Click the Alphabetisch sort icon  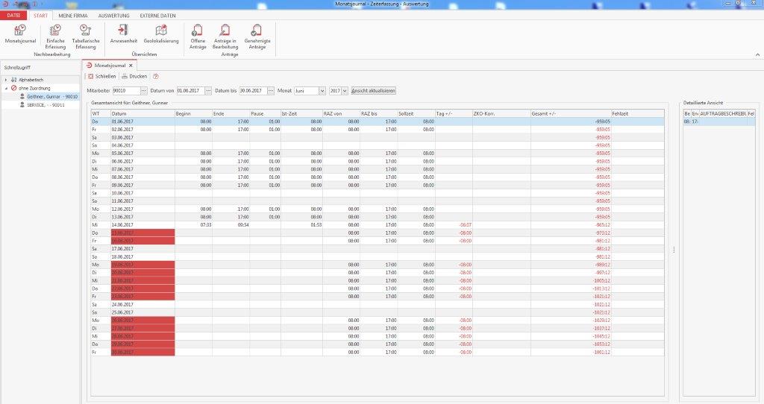[13, 79]
